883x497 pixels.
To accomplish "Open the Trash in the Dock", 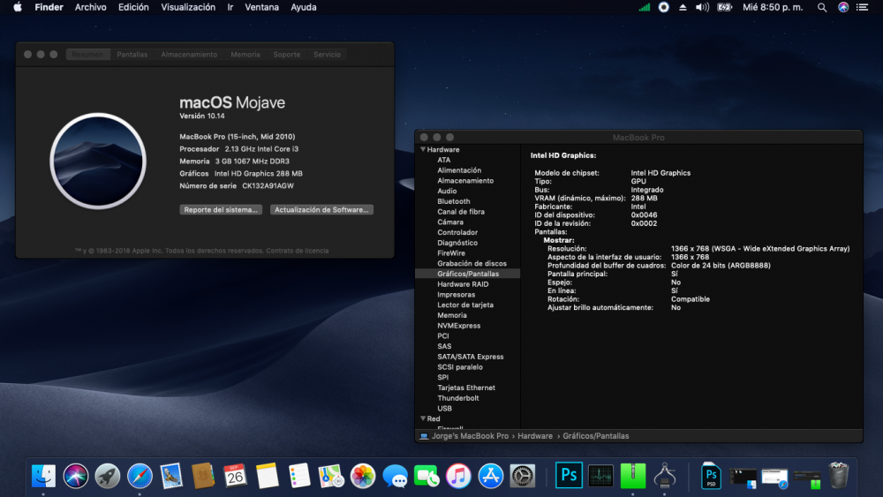I will tap(839, 476).
